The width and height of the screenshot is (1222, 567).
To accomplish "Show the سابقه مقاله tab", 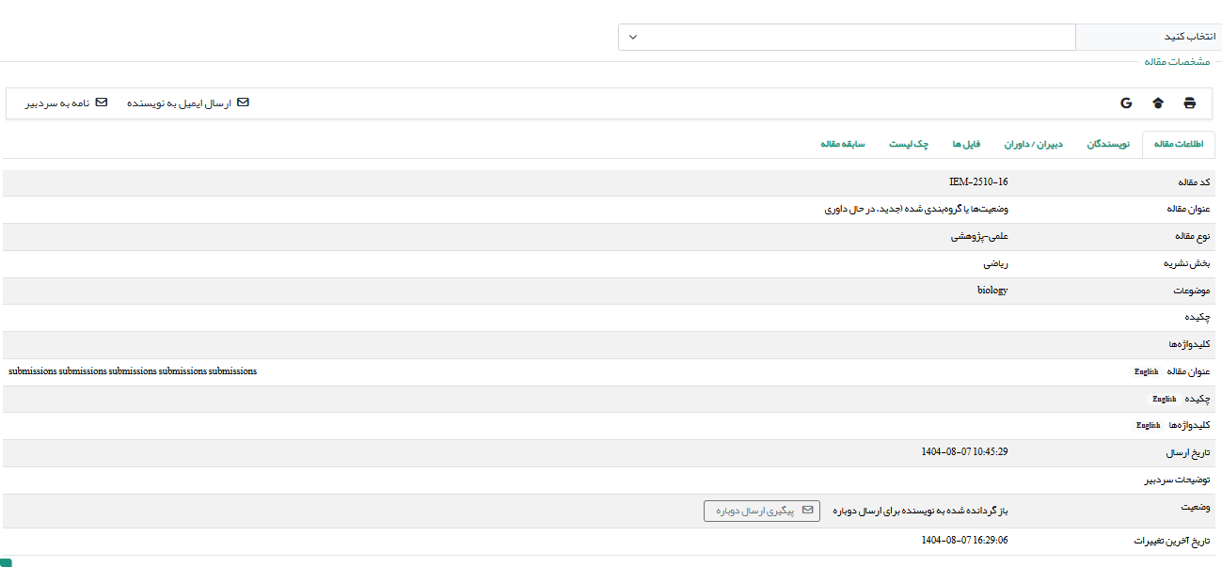I will pyautogui.click(x=842, y=144).
